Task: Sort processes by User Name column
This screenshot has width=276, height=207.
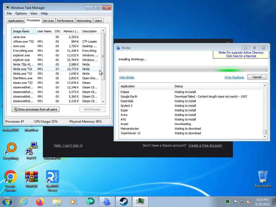Action: (44, 31)
